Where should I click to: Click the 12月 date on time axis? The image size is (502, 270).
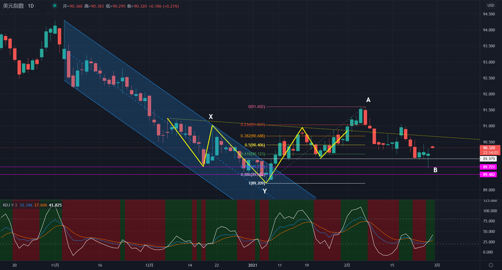coord(149,265)
